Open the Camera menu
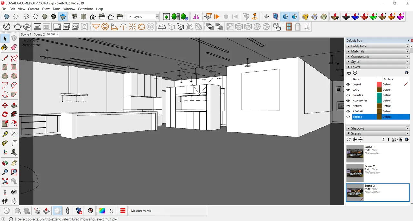Screen dimensions: 413x221 tap(34, 9)
